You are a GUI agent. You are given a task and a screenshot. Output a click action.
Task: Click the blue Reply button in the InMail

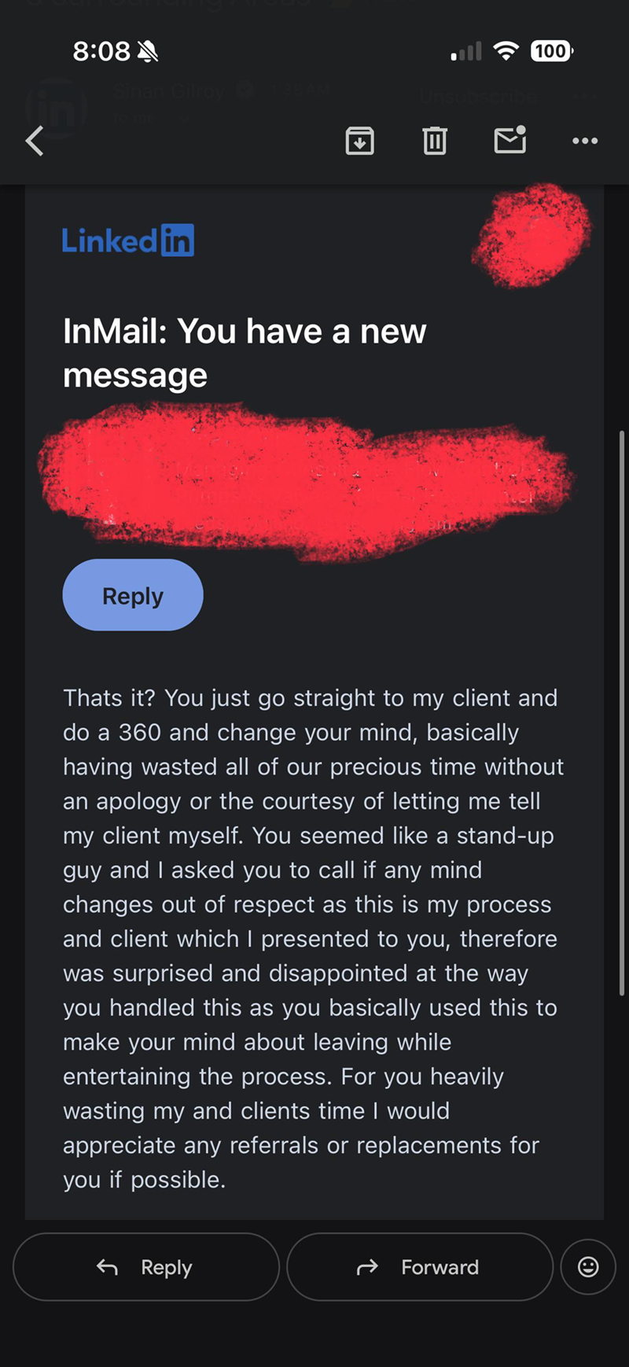(x=133, y=595)
